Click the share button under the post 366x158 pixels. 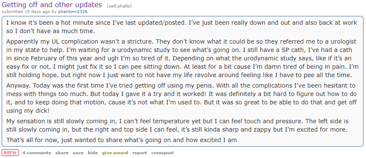click(x=62, y=153)
